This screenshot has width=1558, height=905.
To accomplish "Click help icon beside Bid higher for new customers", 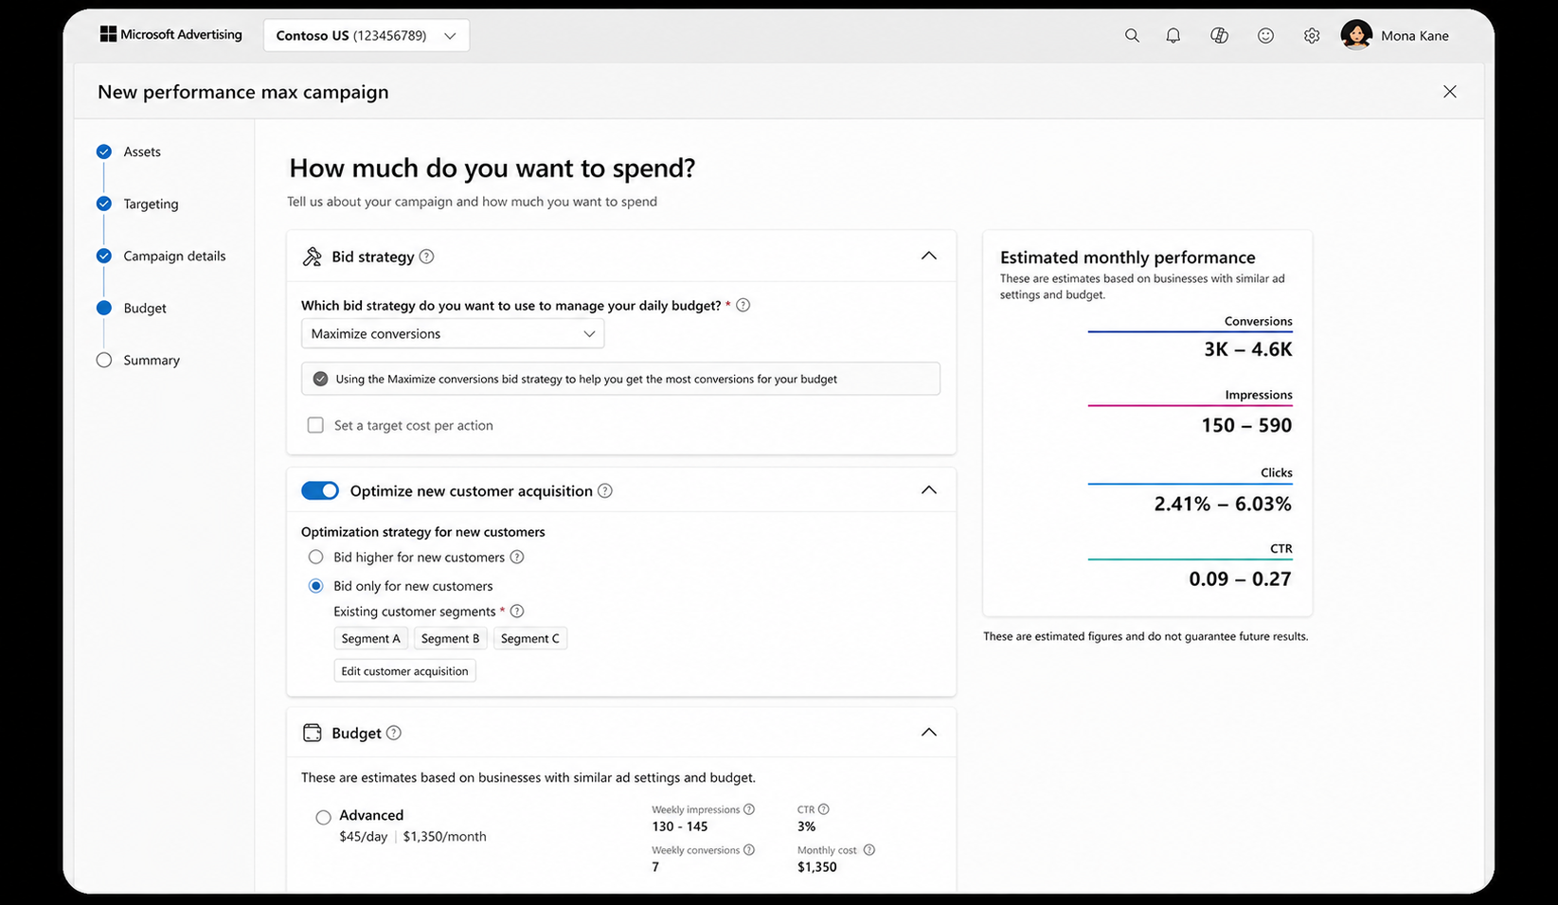I will (x=517, y=557).
